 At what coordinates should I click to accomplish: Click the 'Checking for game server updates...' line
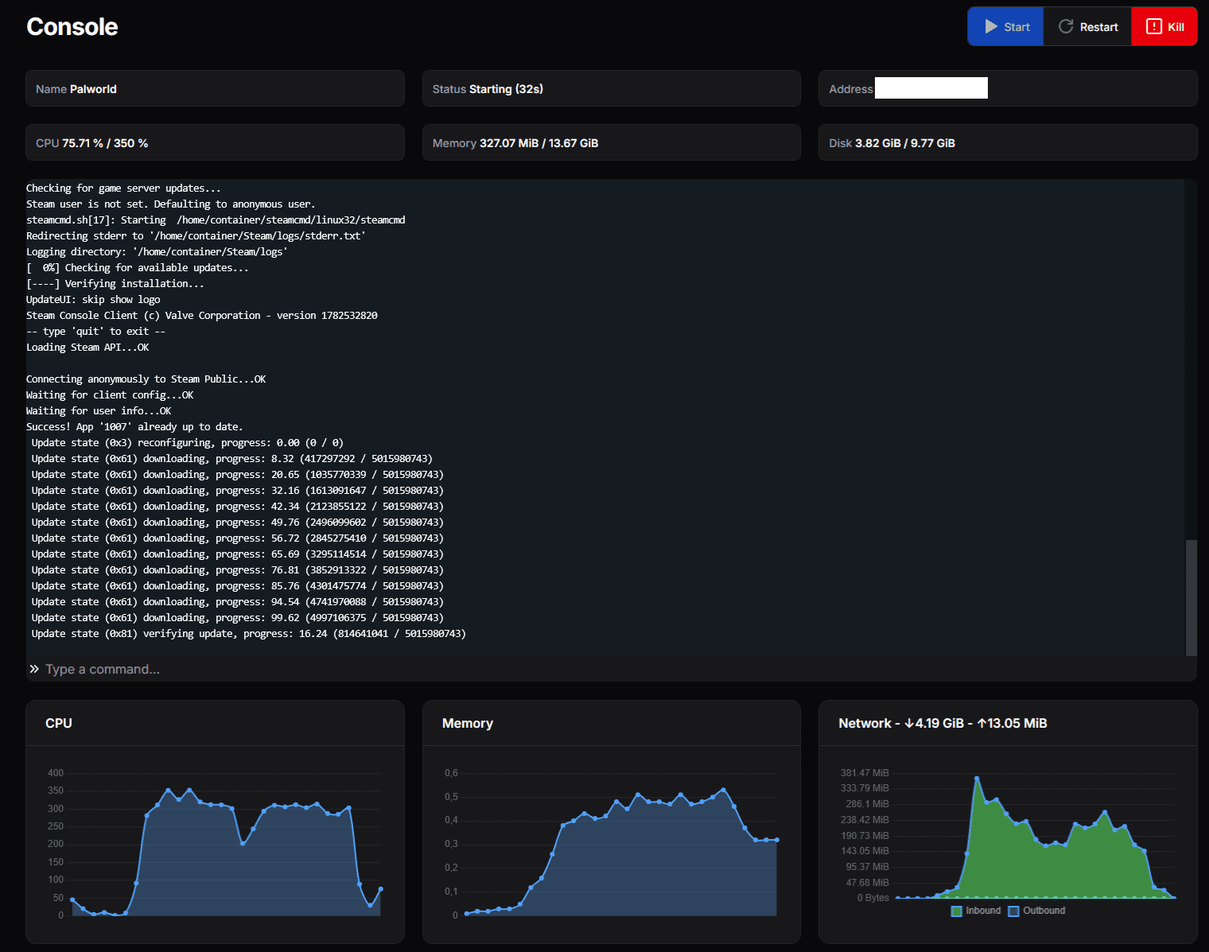(123, 188)
